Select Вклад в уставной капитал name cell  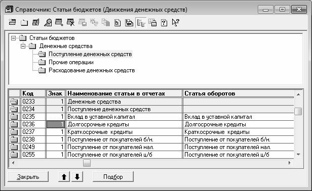coord(124,117)
